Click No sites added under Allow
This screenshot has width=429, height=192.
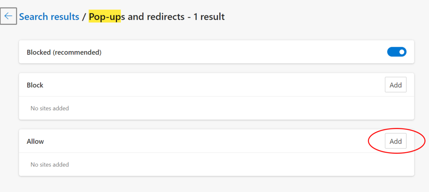[49, 164]
